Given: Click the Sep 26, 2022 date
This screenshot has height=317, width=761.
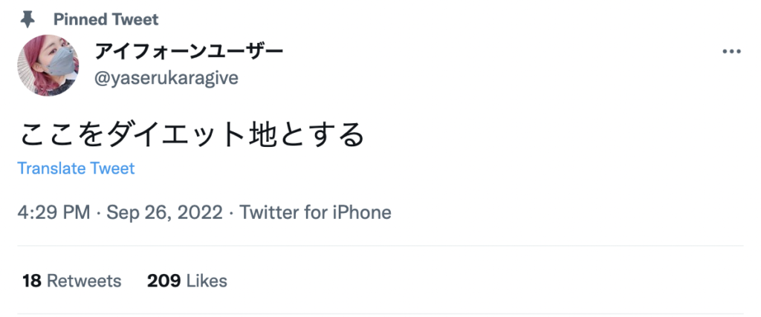Looking at the screenshot, I should tap(164, 213).
